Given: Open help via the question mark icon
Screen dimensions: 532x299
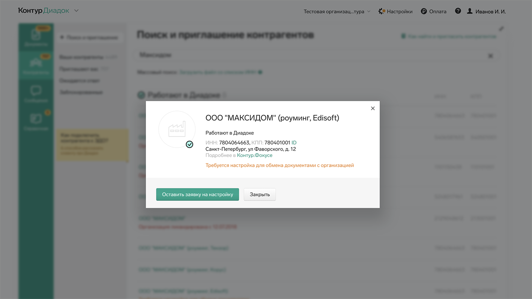Looking at the screenshot, I should tap(458, 11).
